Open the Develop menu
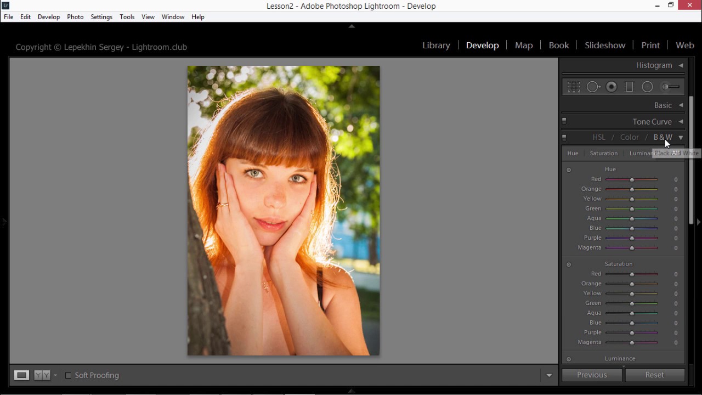Image resolution: width=702 pixels, height=395 pixels. pos(49,17)
